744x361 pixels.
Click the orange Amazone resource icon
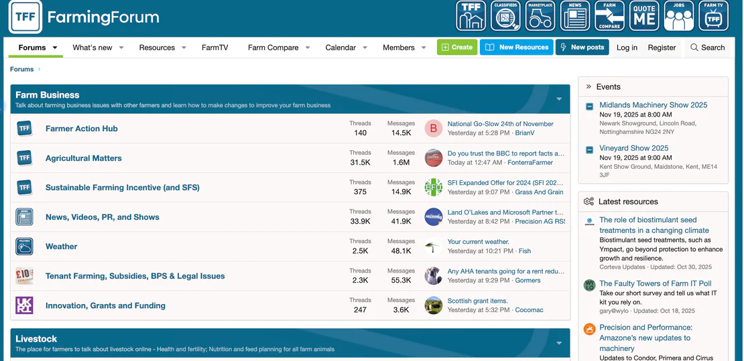click(x=589, y=329)
